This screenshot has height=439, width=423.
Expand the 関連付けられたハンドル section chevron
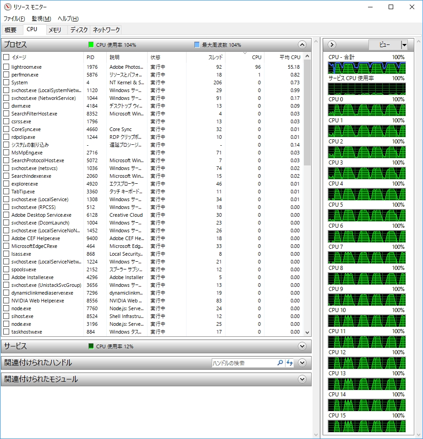tap(302, 362)
